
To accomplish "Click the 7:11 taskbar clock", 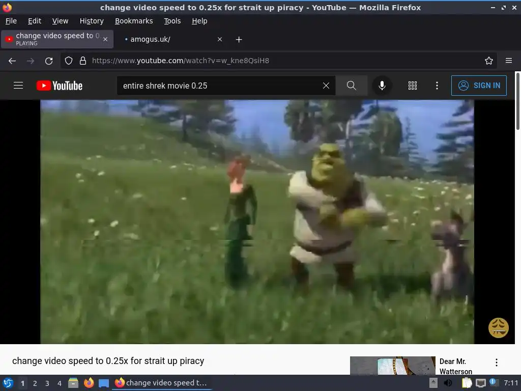I will tap(511, 383).
